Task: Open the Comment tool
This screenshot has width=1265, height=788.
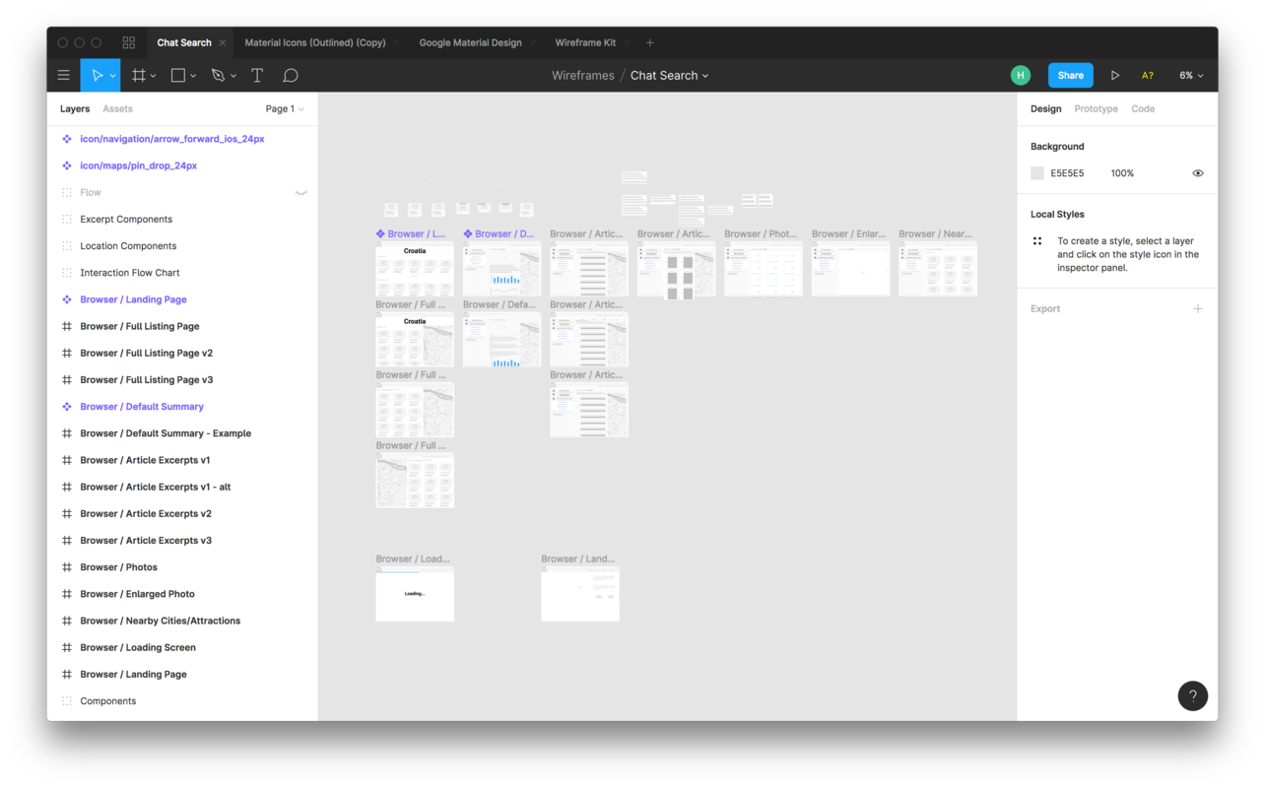Action: (291, 75)
